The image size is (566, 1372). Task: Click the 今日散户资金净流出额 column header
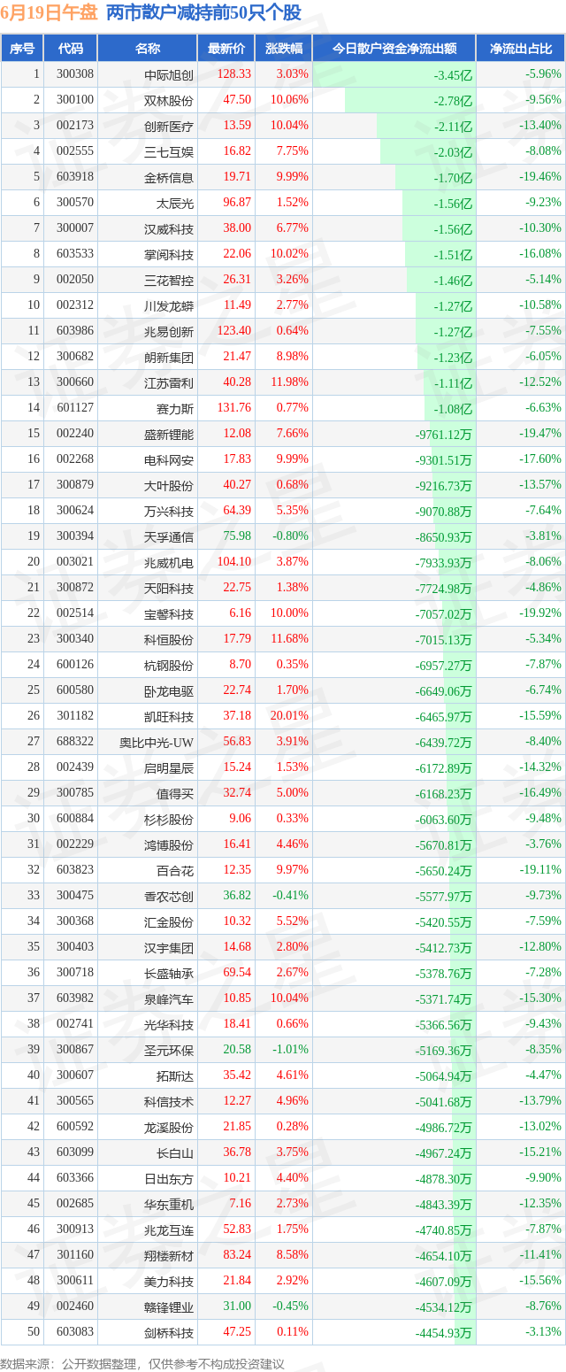click(x=394, y=49)
